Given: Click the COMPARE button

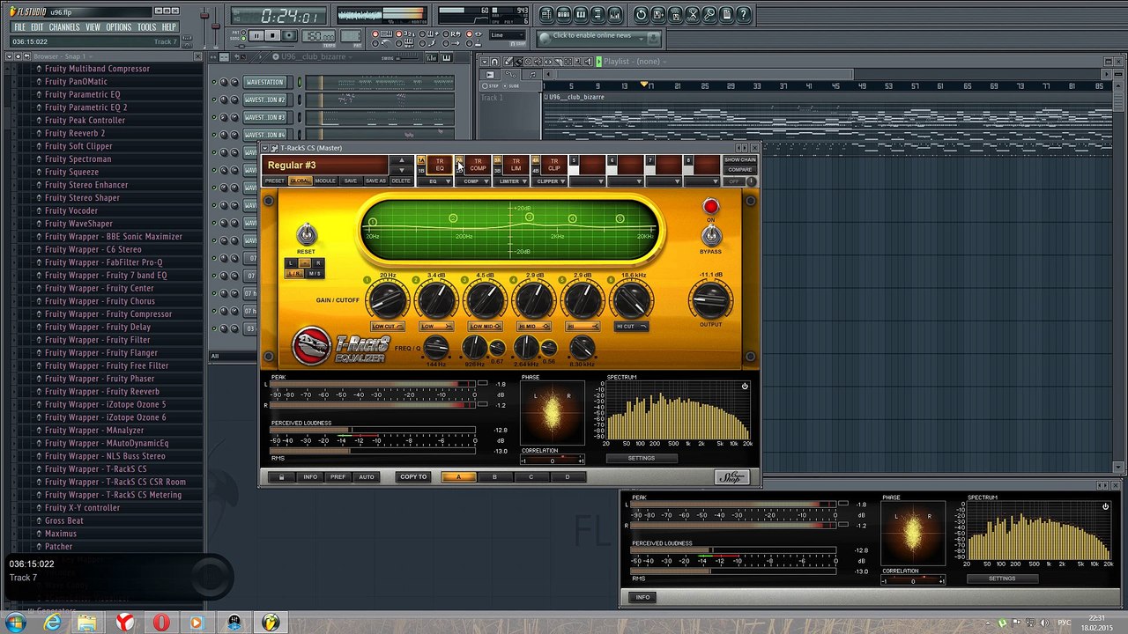Looking at the screenshot, I should (740, 170).
